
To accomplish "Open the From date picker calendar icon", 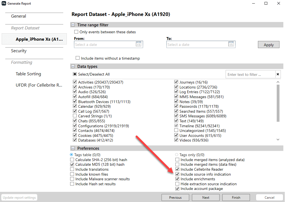I will tap(139, 44).
